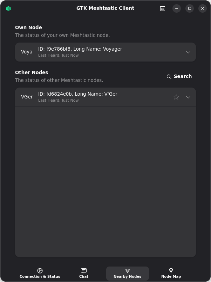
Task: Collapse the Voyager node info chevron
Action: click(x=188, y=52)
